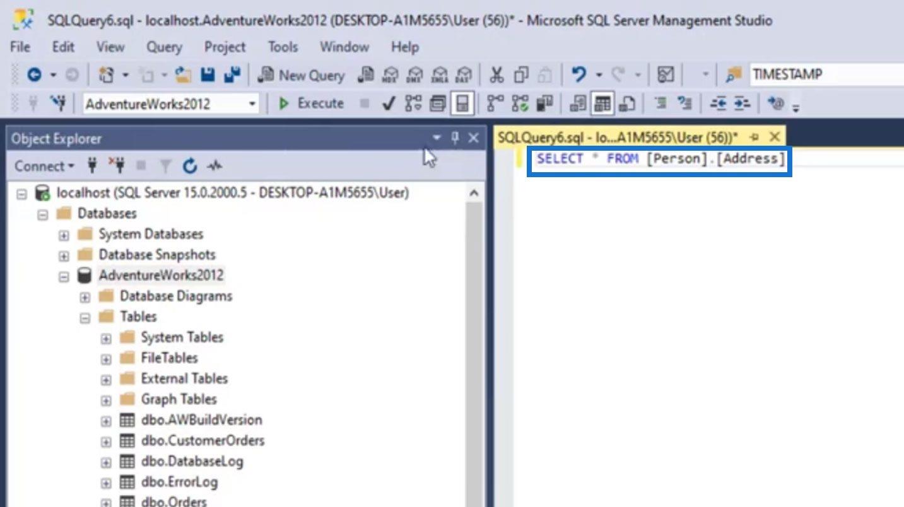Collapse the Tables folder
This screenshot has height=507, width=904.
click(x=85, y=318)
